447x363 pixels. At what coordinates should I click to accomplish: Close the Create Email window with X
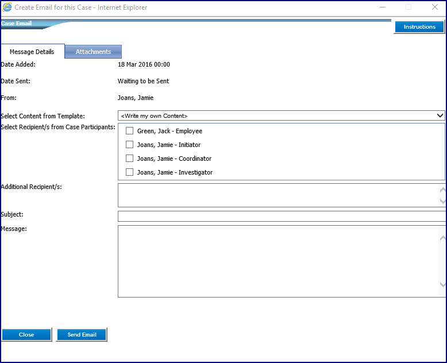(435, 7)
